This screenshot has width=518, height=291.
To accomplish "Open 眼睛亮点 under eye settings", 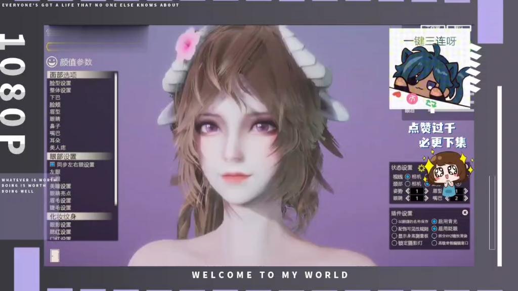I will pyautogui.click(x=60, y=193).
